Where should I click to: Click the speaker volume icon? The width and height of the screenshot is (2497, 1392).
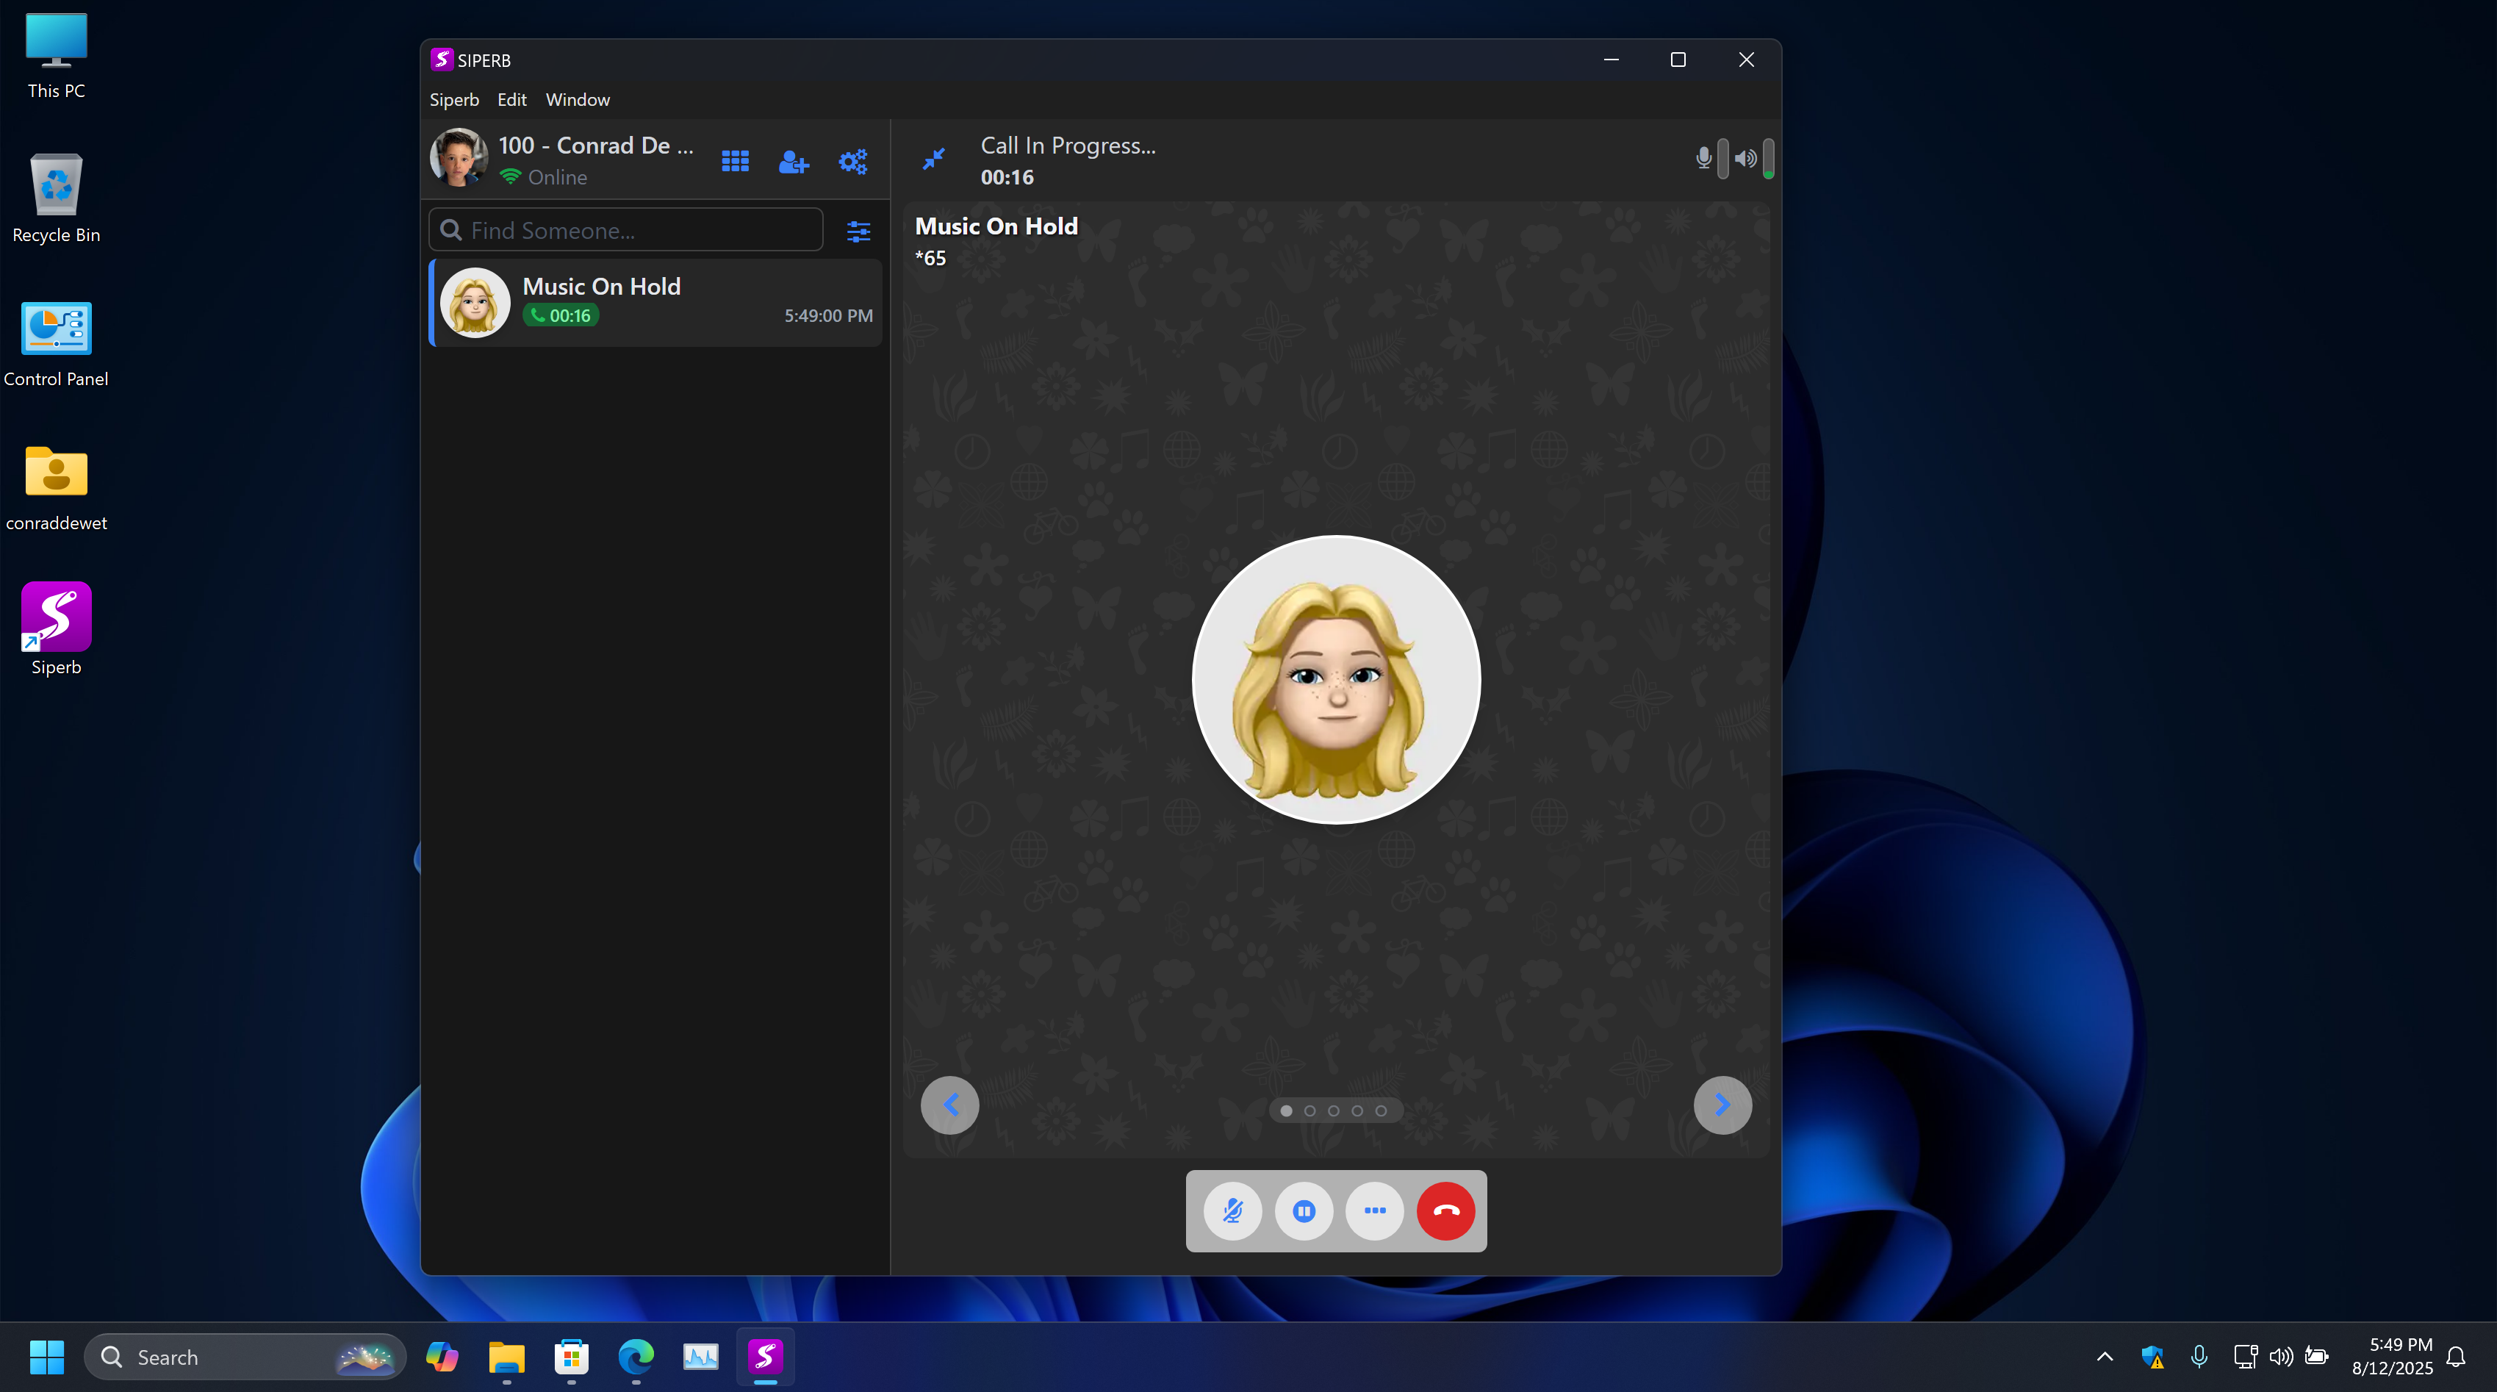[1745, 158]
